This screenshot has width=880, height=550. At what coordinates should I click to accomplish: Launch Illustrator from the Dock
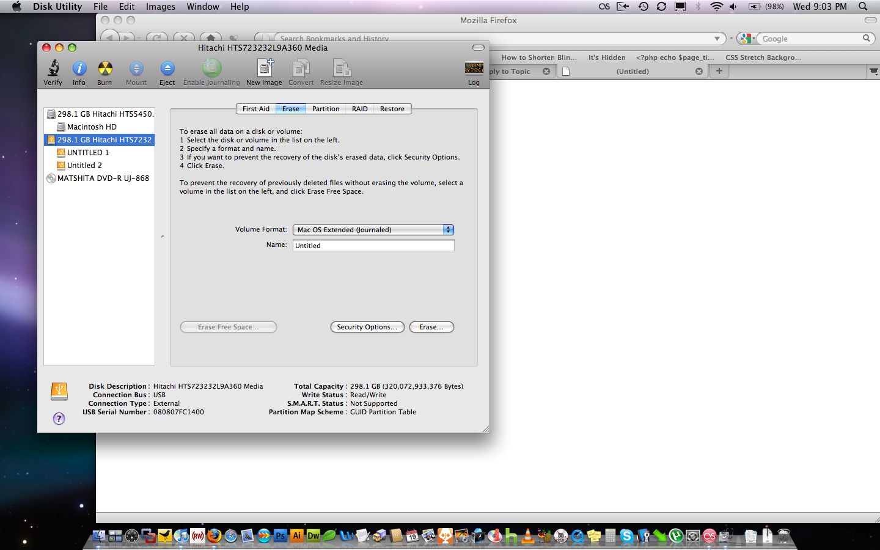297,536
